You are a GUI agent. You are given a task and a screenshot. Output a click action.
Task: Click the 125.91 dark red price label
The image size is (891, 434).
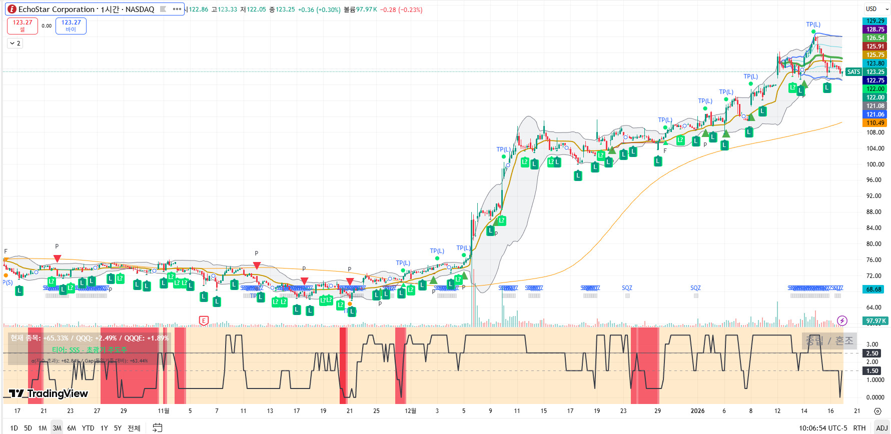point(875,46)
